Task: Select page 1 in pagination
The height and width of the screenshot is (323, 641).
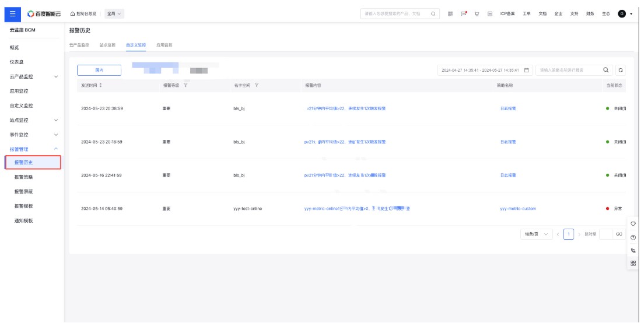Action: pyautogui.click(x=569, y=234)
